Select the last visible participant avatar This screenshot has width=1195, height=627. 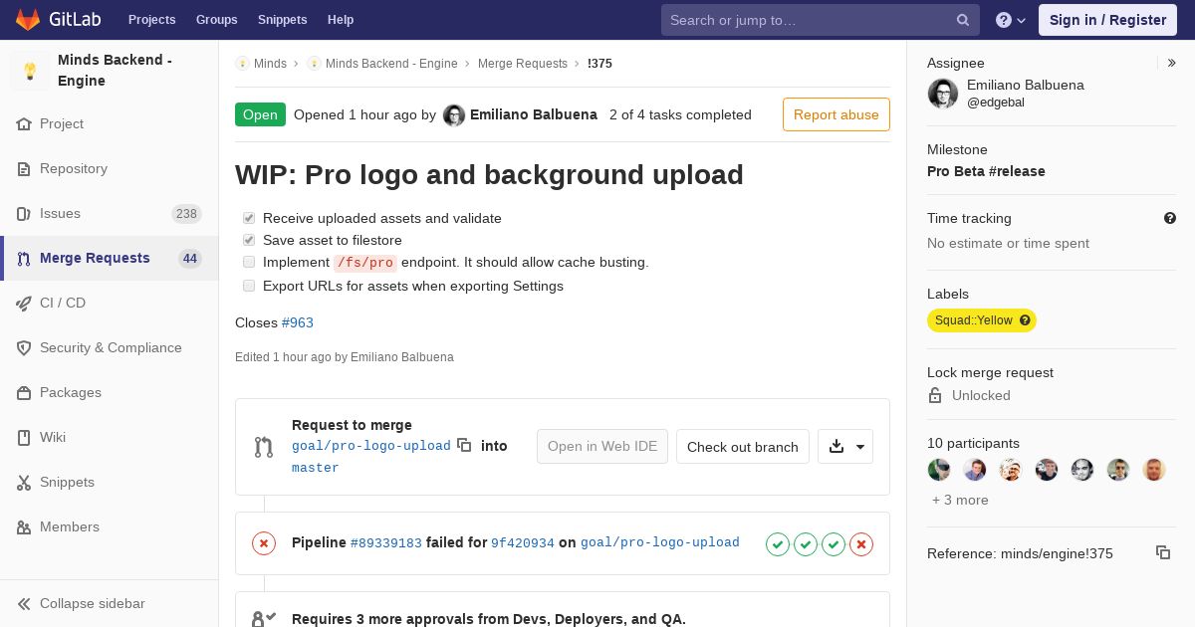[x=1154, y=470]
